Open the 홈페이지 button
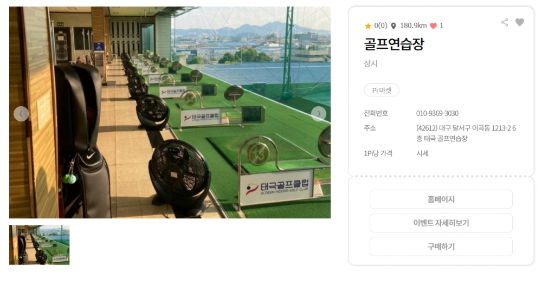The image size is (542, 291). point(441,199)
